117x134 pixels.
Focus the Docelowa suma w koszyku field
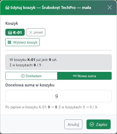58,96
